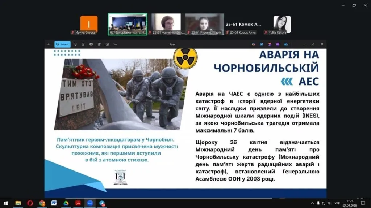This screenshot has width=371, height=208.
Task: Click the back arrow in Photos viewer
Action: [x=49, y=44]
